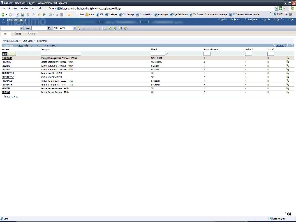Click the Filter link in Processes bar

click(21, 46)
